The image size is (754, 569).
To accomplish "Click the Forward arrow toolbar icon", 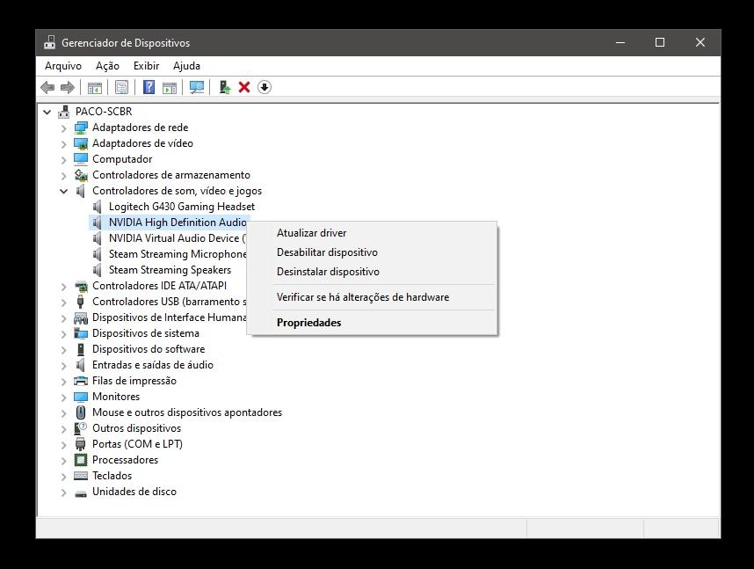I will pyautogui.click(x=68, y=87).
